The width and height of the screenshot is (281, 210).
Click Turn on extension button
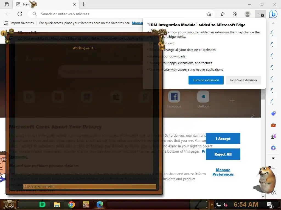tap(206, 80)
